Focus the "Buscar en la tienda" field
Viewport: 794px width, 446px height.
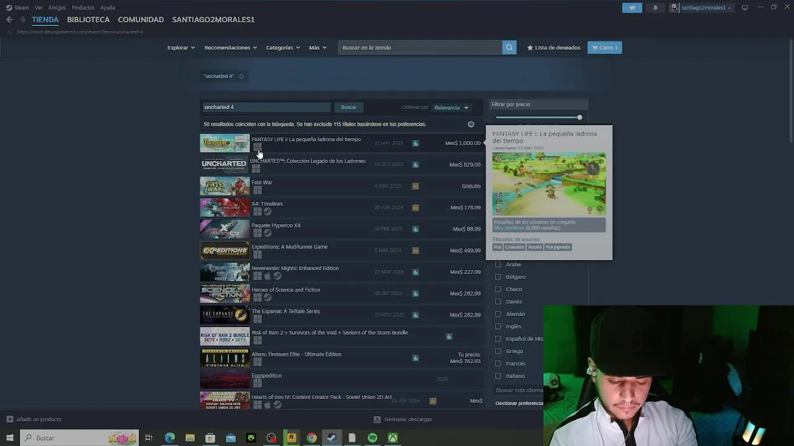point(420,48)
